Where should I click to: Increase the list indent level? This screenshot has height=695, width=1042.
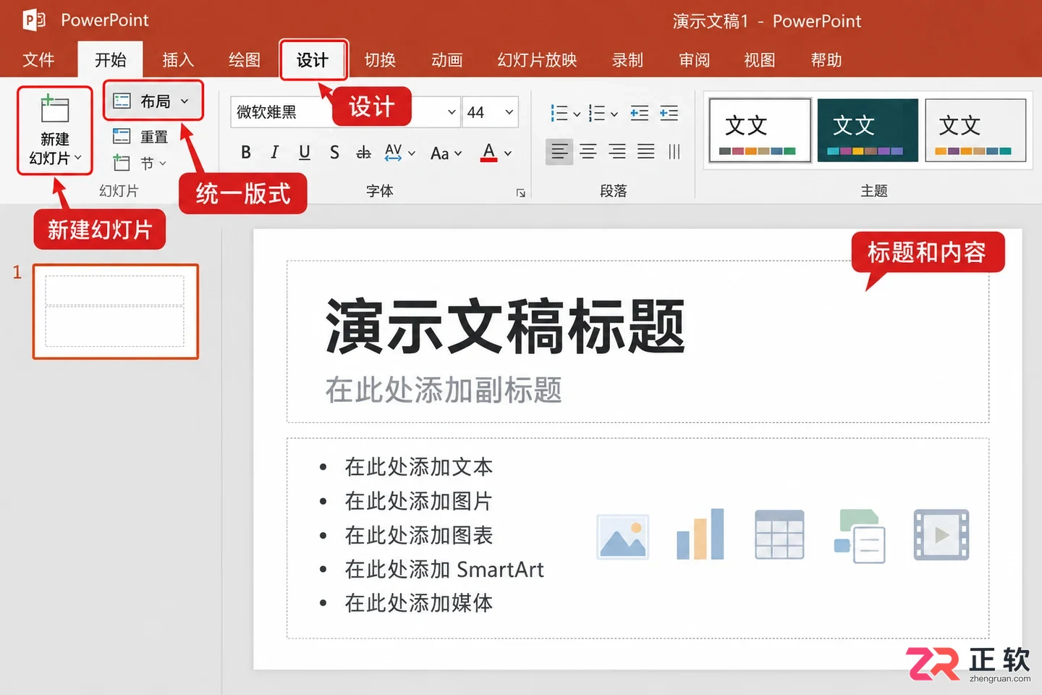tap(669, 113)
